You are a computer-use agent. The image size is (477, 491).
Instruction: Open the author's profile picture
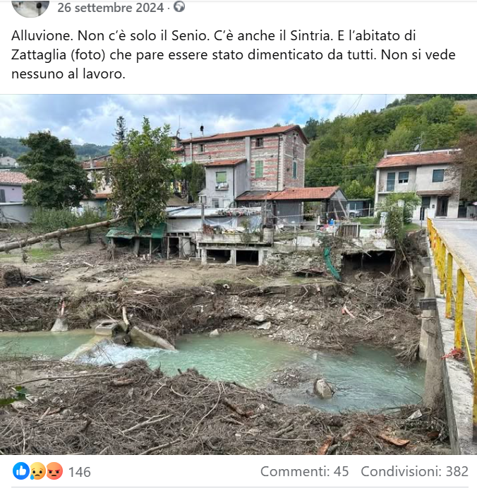[x=31, y=7]
